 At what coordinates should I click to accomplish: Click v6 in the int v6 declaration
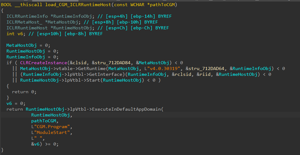[20, 34]
